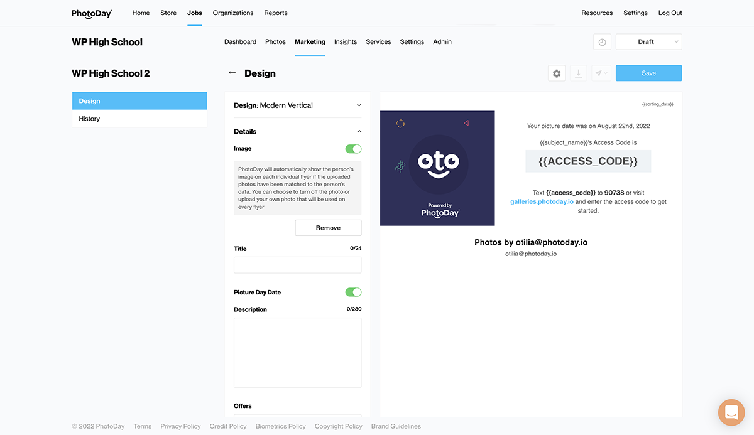Toggle the Image switch off
Screen dimensions: 754x435
point(354,149)
